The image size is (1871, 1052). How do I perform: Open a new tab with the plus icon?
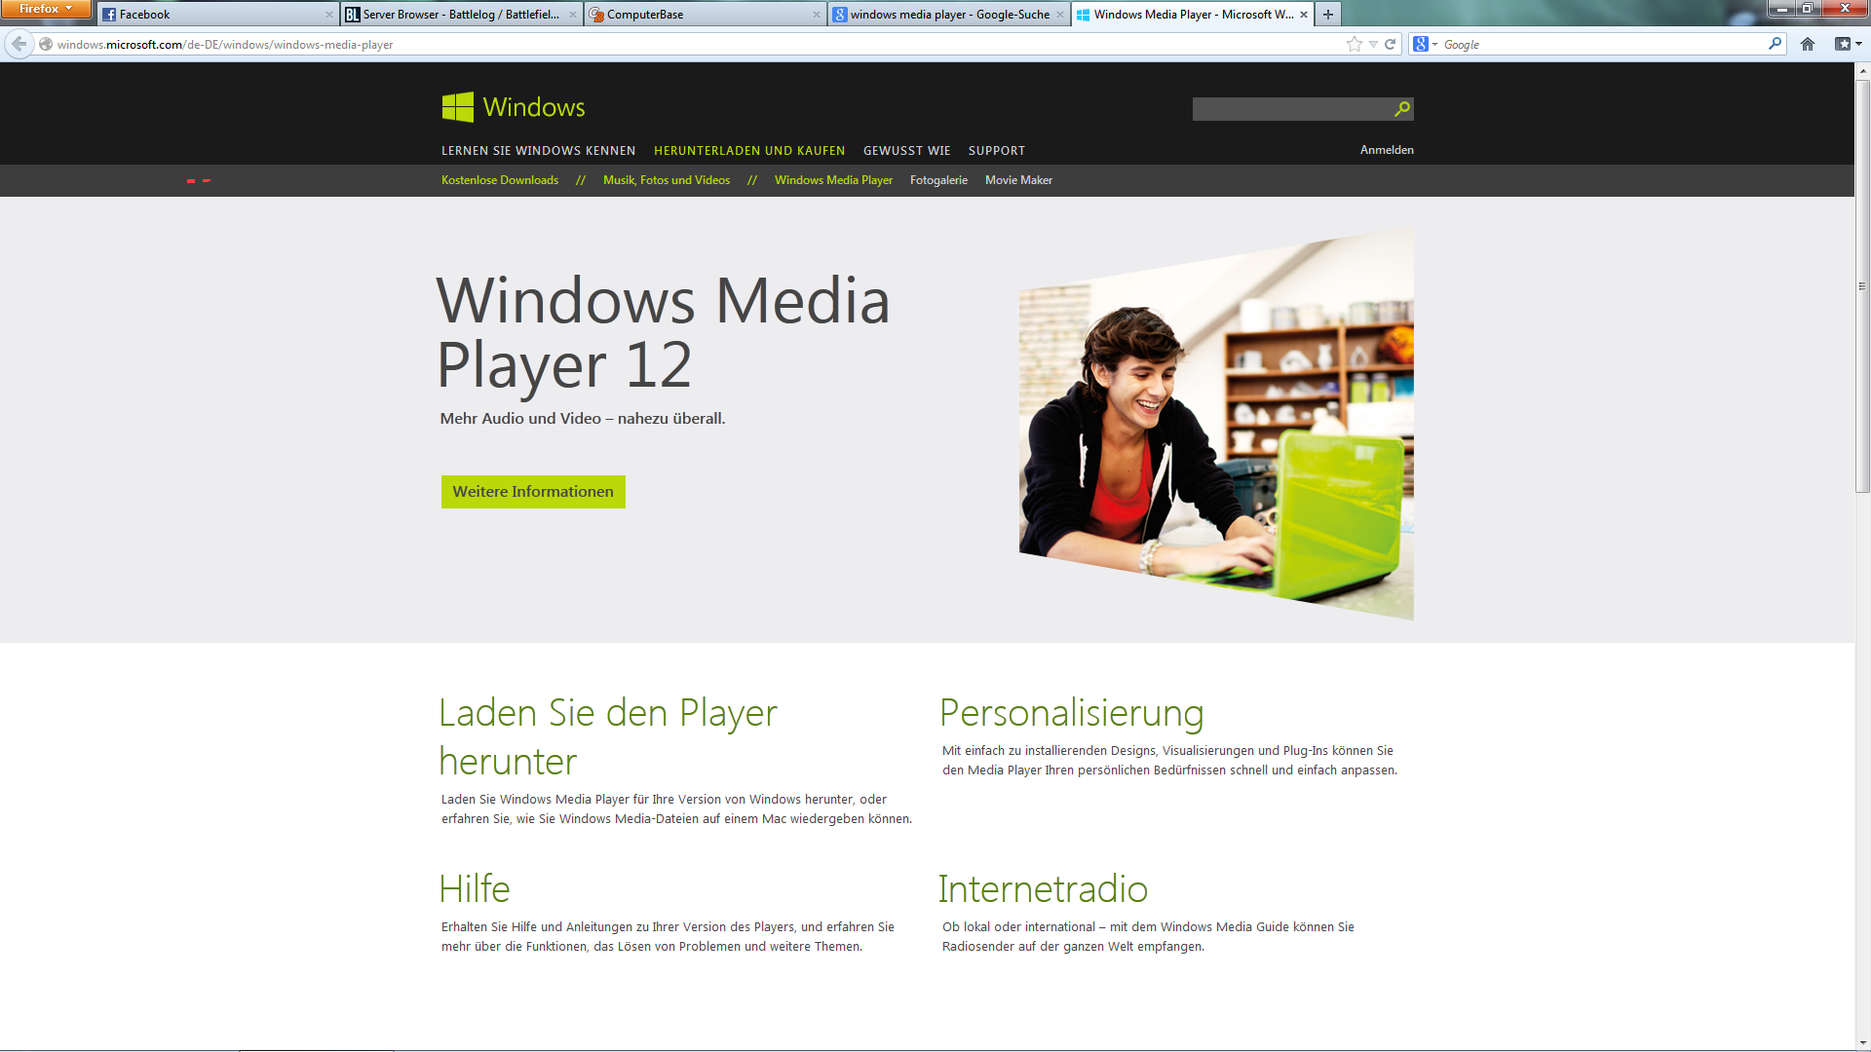point(1328,14)
